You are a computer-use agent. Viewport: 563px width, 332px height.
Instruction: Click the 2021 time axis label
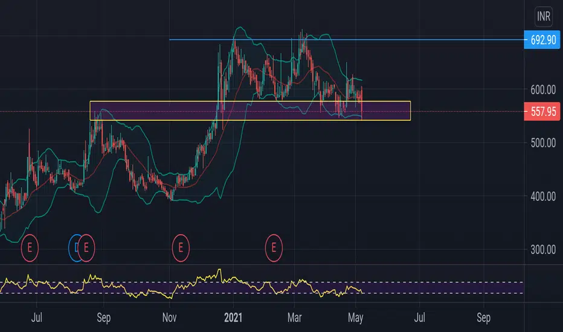233,318
